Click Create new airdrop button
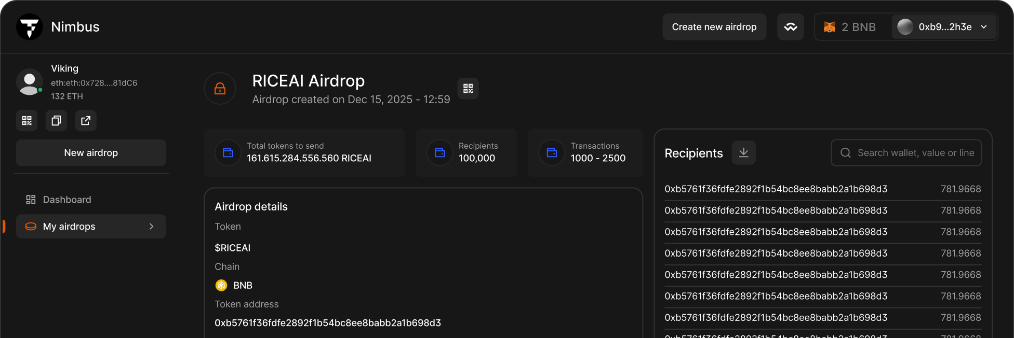The height and width of the screenshot is (338, 1014). point(714,27)
